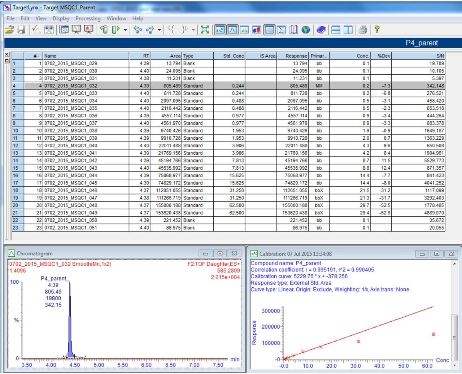
Task: Sort table by S/N column header
Action: click(418, 56)
